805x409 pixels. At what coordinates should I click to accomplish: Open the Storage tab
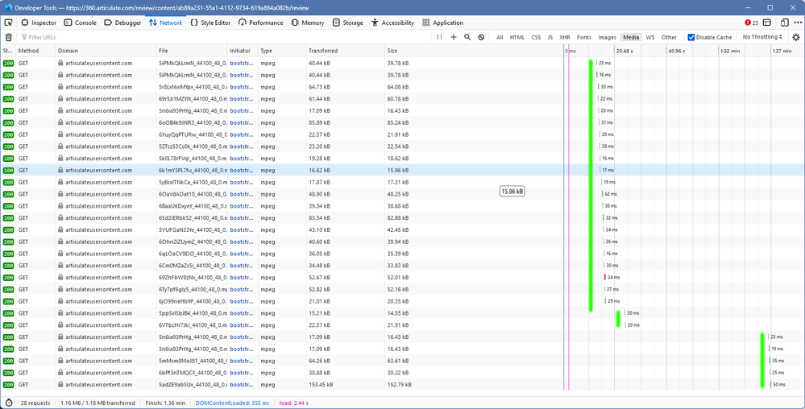pyautogui.click(x=348, y=23)
